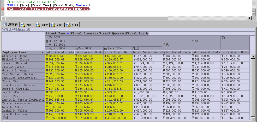Collapse the H2 FY 2004 node
Screen dimensions: 257x122
(x=47, y=41)
